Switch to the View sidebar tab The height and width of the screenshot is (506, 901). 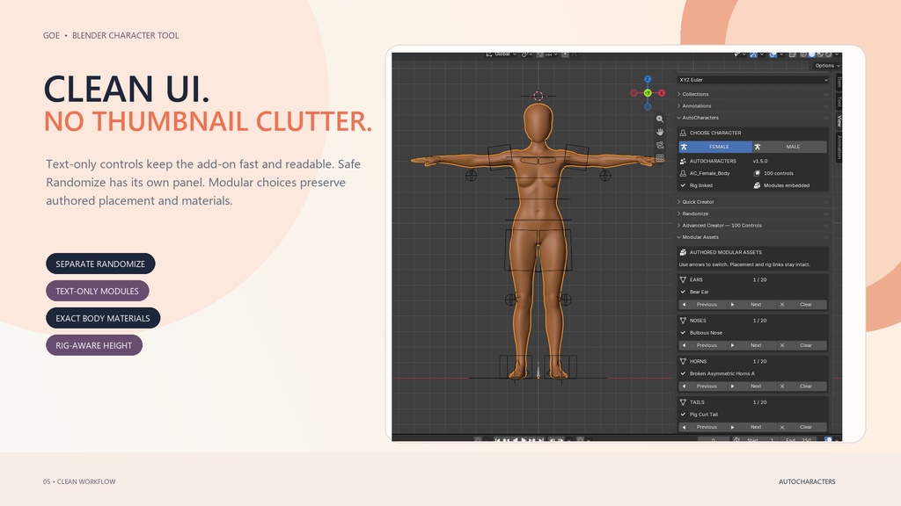[839, 121]
